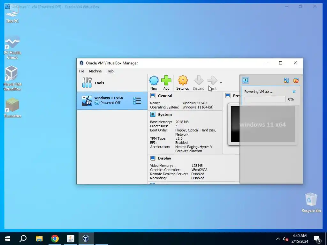Image resolution: width=327 pixels, height=245 pixels.
Task: Open File Explorer from the taskbar
Action: pyautogui.click(x=39, y=239)
